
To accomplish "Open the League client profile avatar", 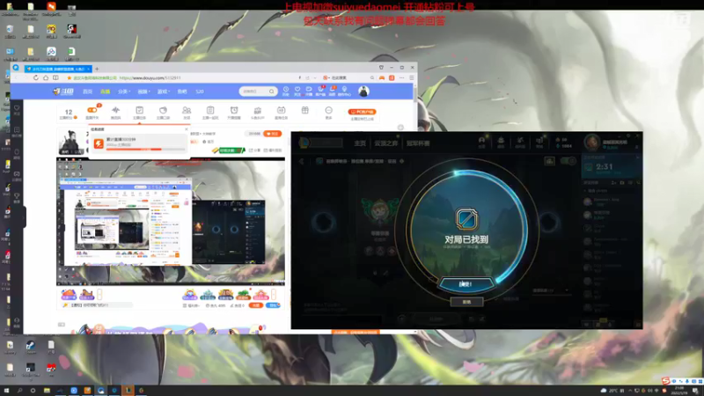I will [x=591, y=143].
